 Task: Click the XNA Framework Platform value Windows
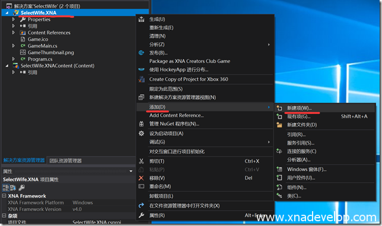pos(82,203)
